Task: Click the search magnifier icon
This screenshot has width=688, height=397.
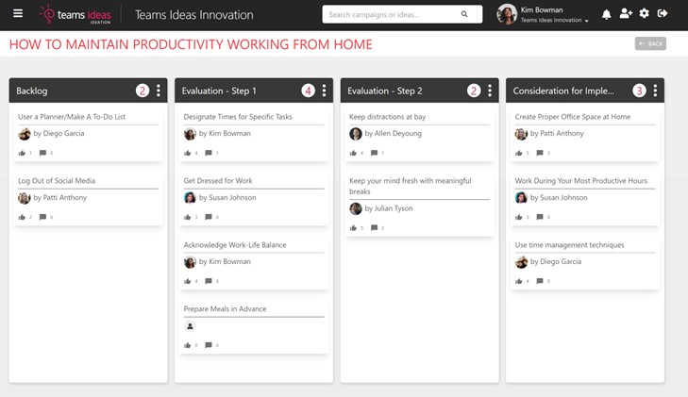Action: [464, 15]
